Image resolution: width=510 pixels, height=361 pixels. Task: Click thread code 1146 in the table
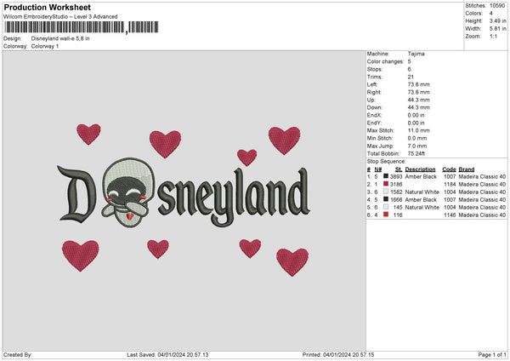coord(450,215)
